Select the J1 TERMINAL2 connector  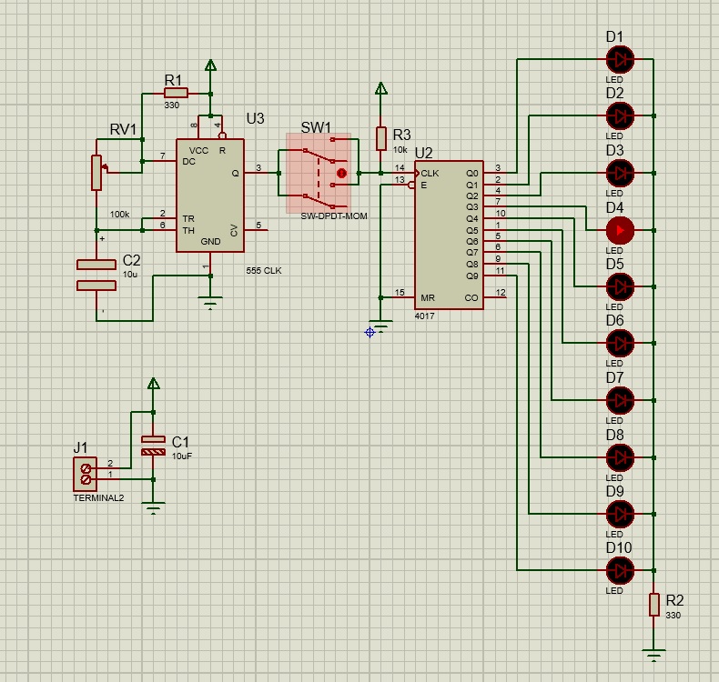[86, 474]
